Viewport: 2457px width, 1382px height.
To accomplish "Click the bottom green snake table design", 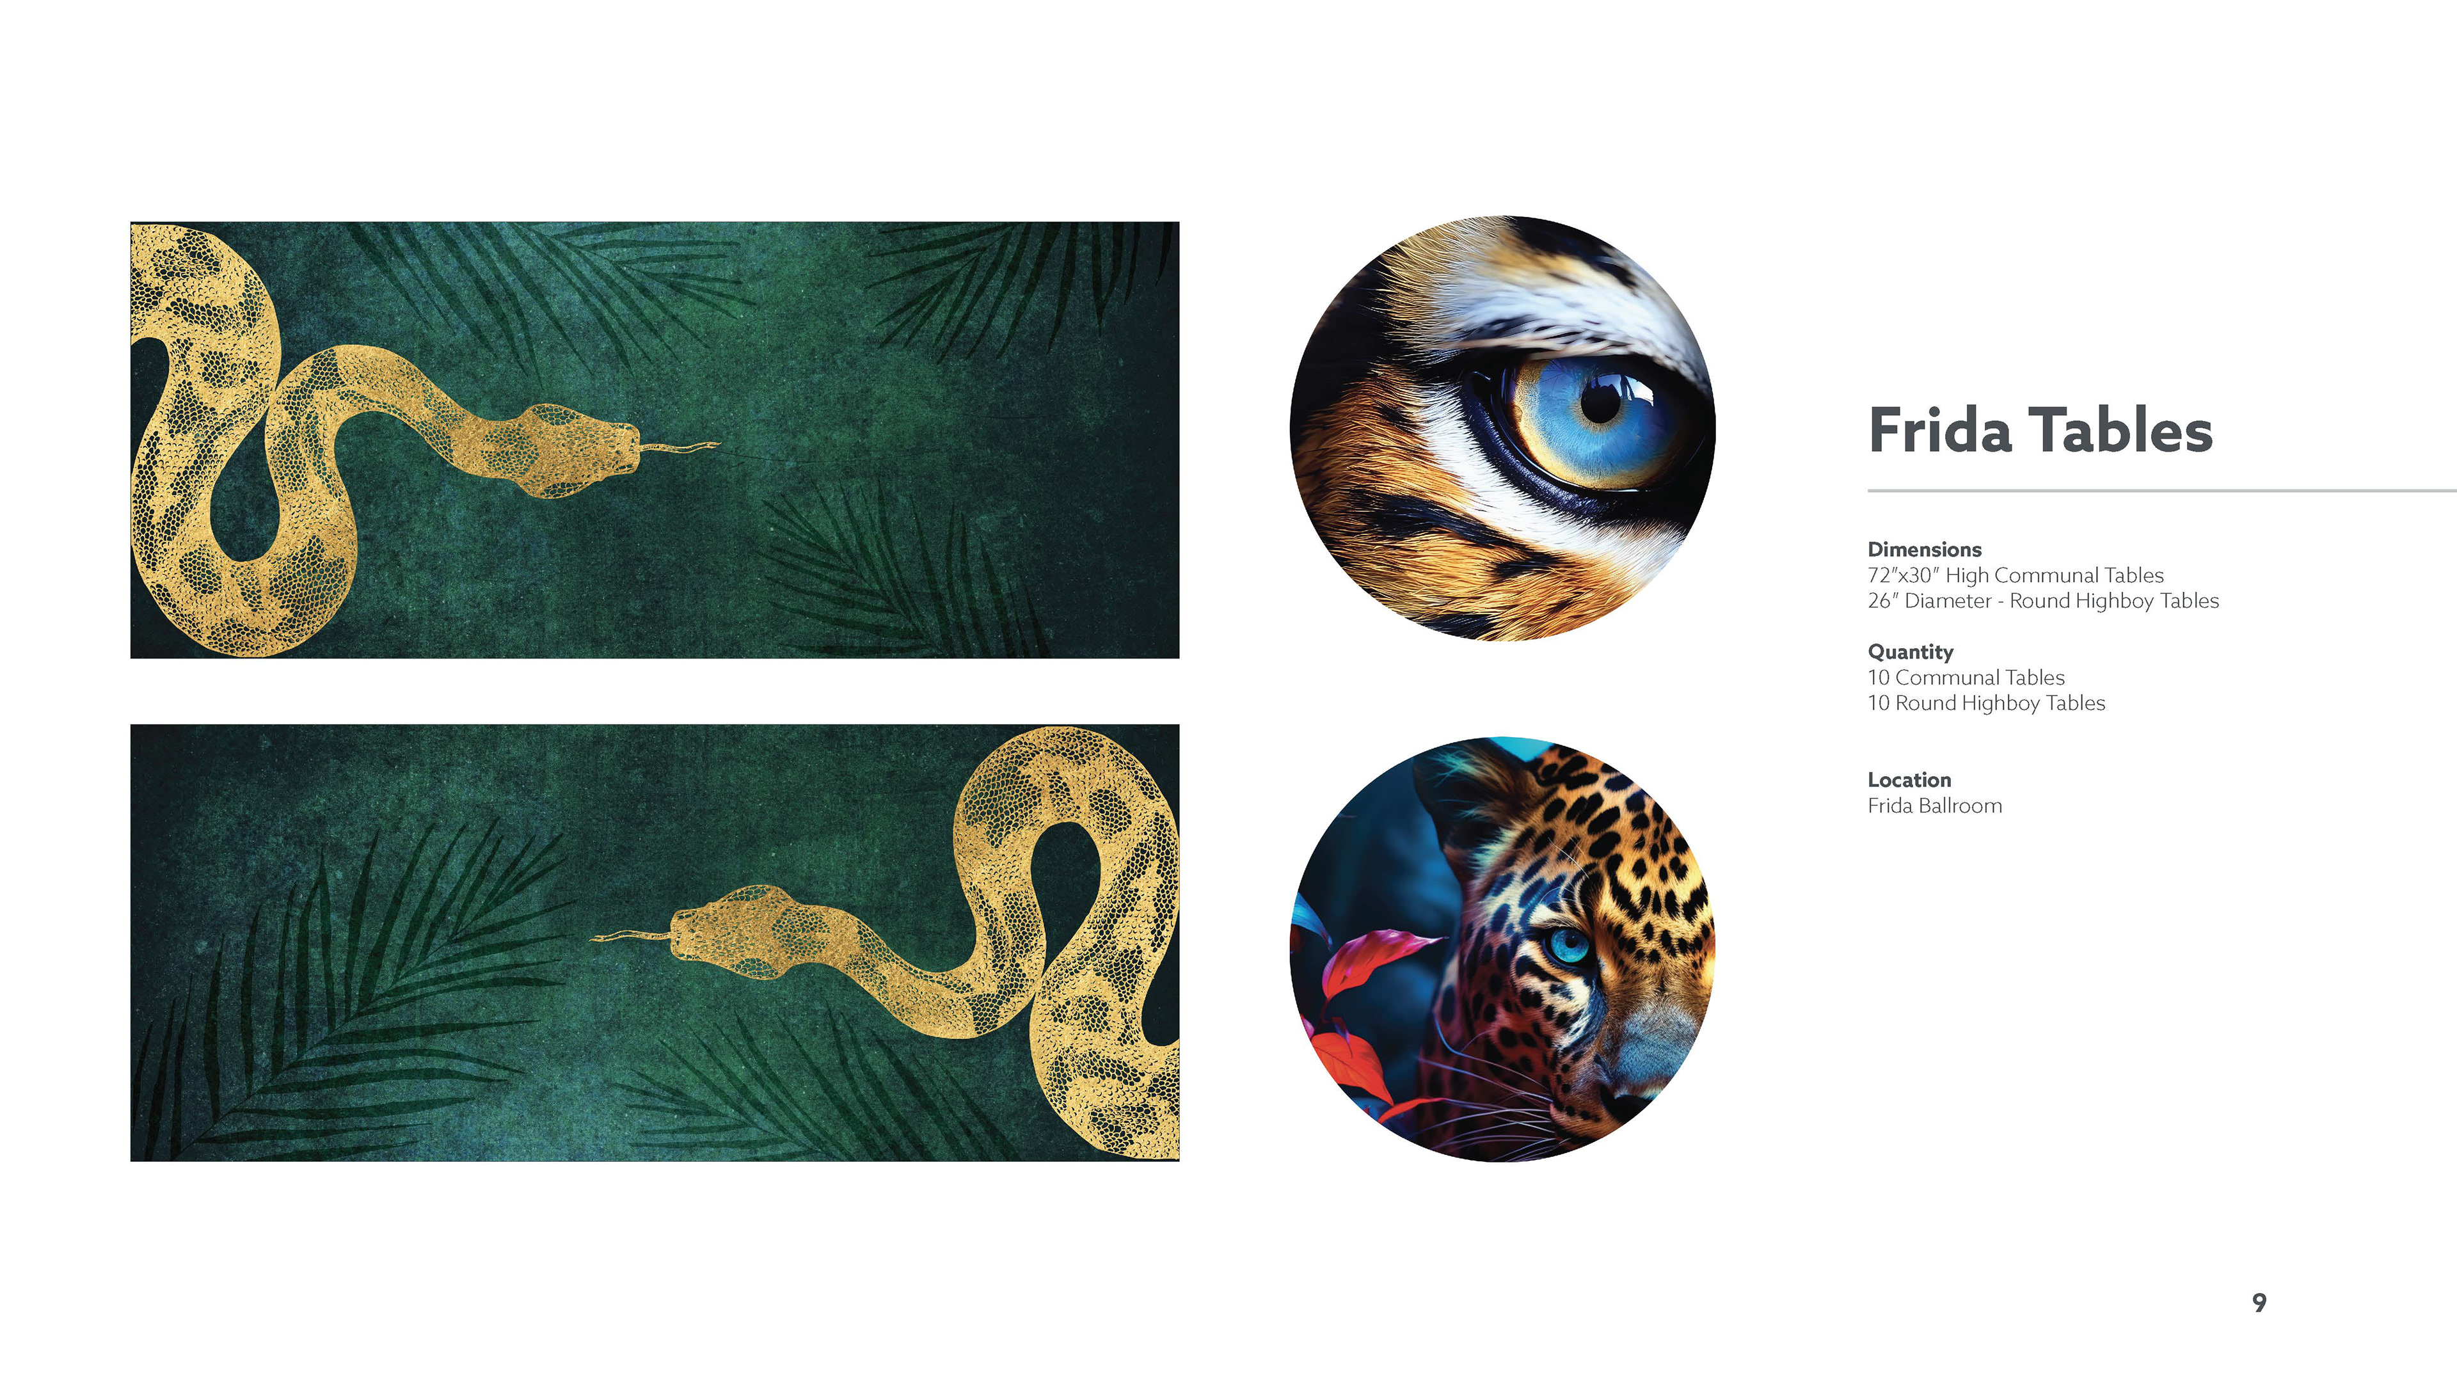I will coord(655,942).
